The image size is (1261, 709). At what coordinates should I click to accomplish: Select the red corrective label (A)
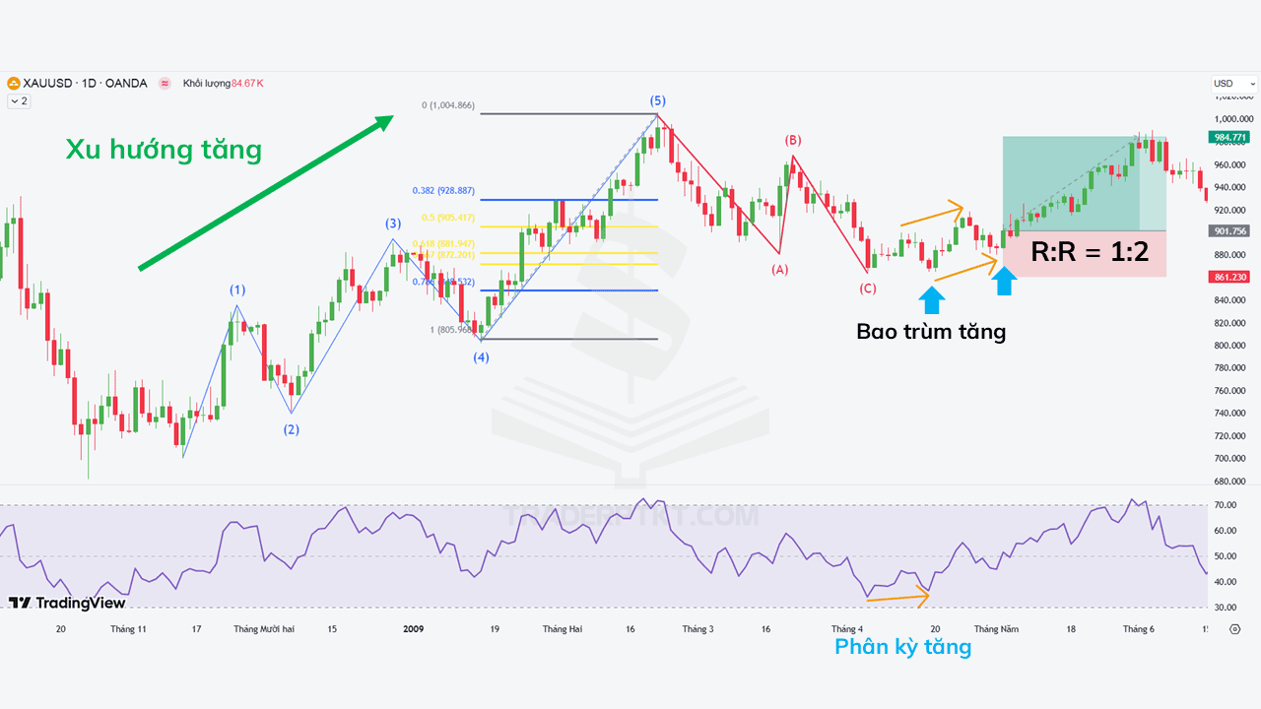pos(780,269)
